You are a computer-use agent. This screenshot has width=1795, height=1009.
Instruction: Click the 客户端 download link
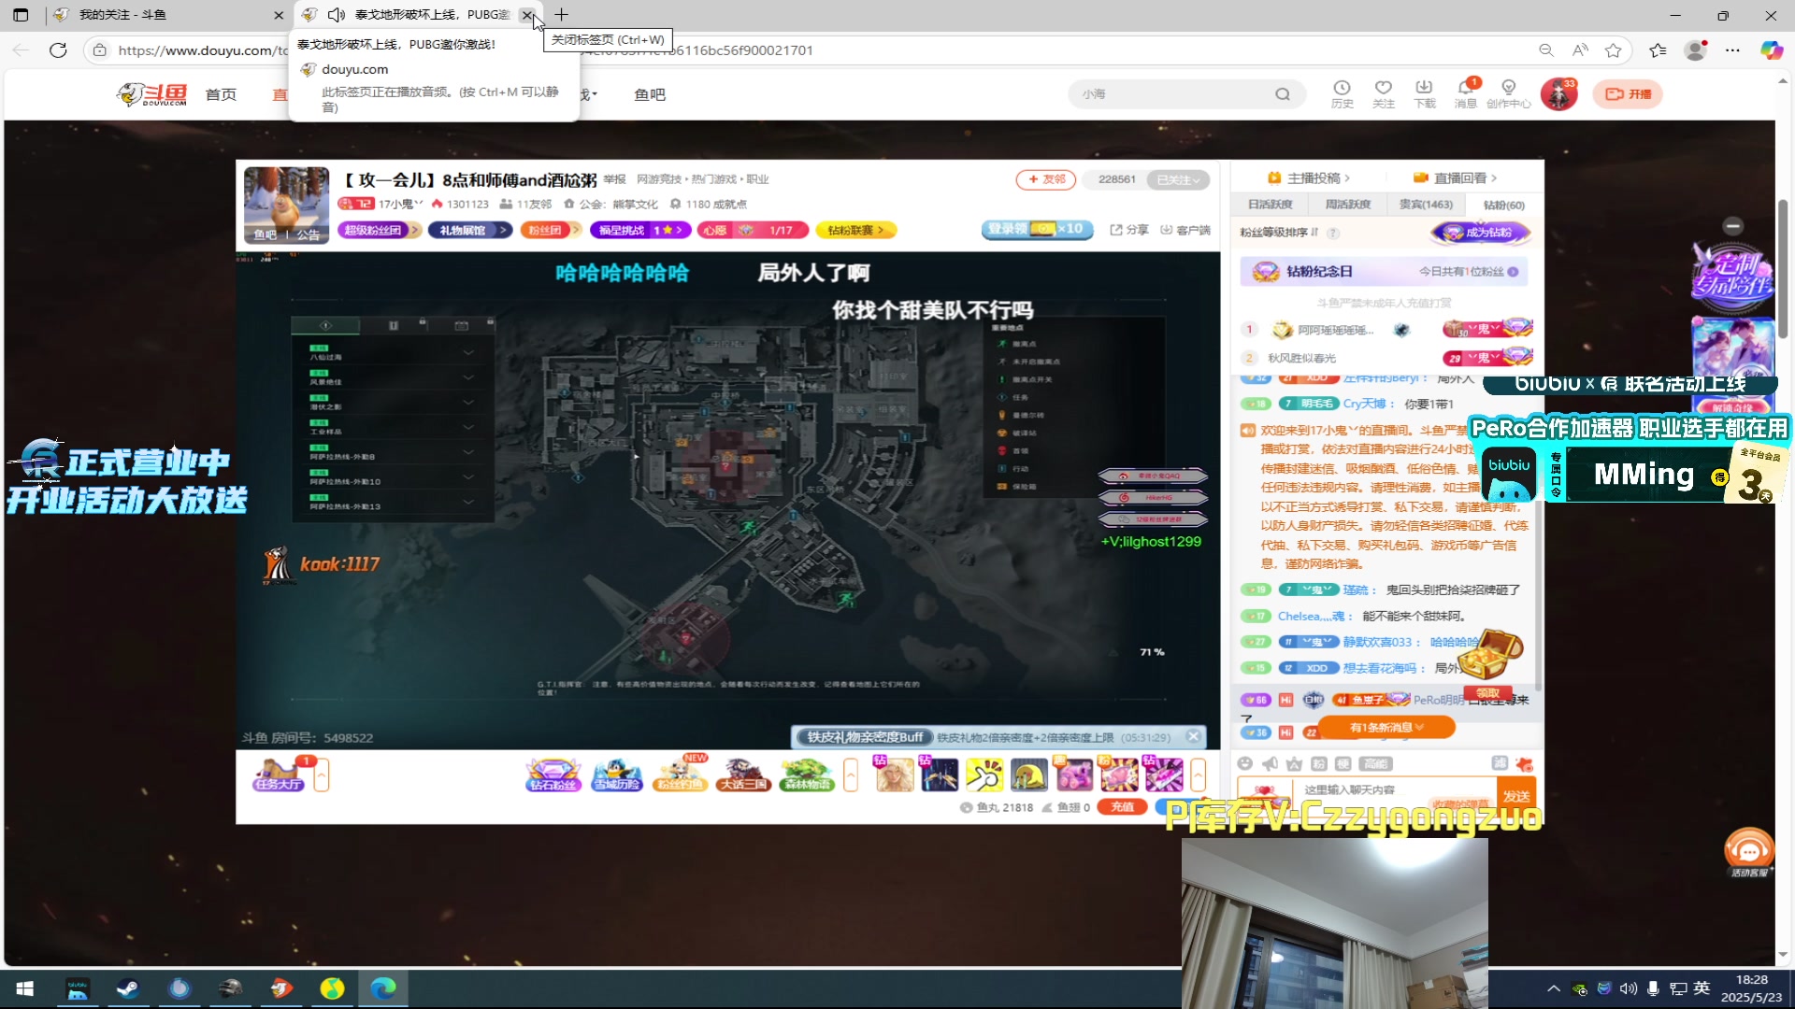pos(1185,230)
